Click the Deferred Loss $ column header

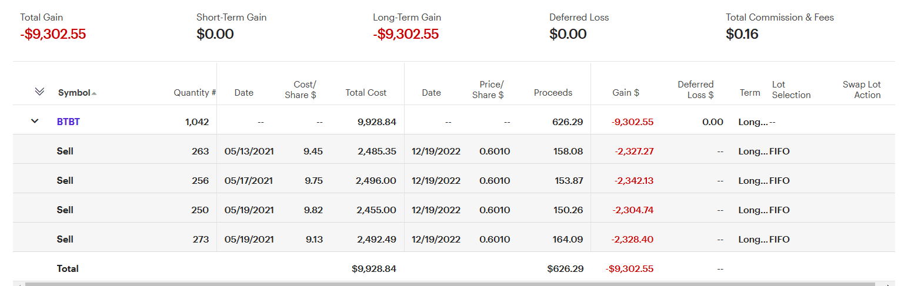click(x=695, y=90)
